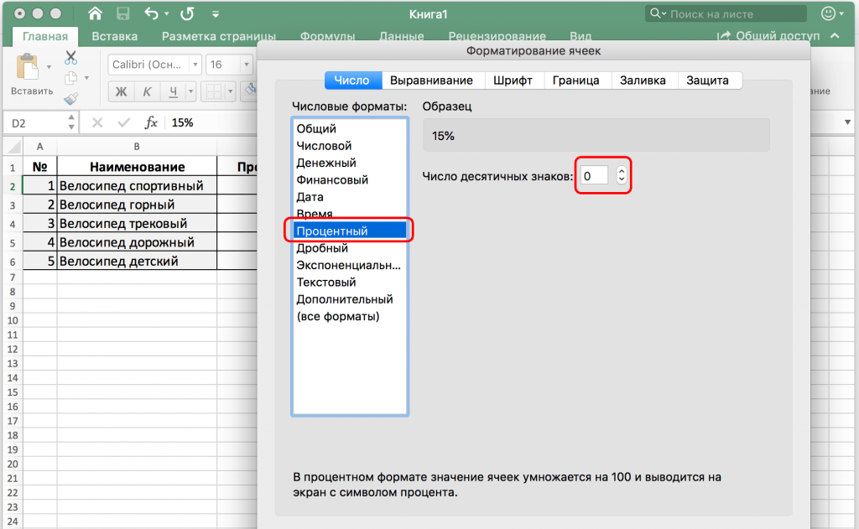Expand the borders dropdown arrow

pos(232,91)
